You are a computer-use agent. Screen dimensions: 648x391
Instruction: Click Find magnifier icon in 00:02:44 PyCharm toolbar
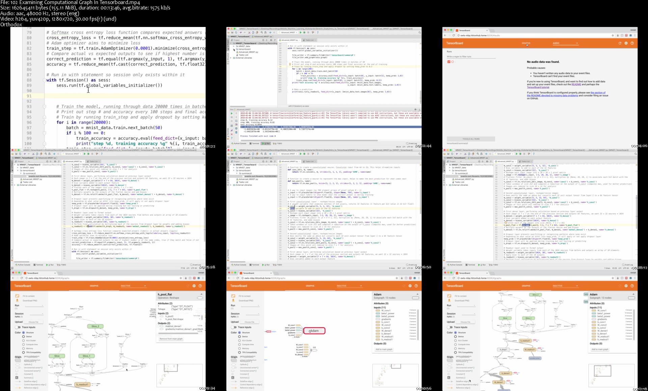coord(263,33)
